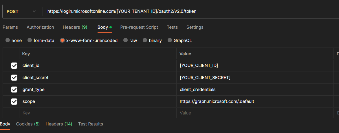Open the Authorization tab
Image resolution: width=339 pixels, height=133 pixels.
point(40,27)
